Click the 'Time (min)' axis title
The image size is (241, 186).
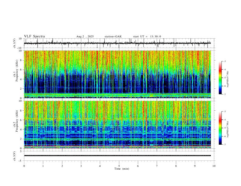[x=122, y=169]
